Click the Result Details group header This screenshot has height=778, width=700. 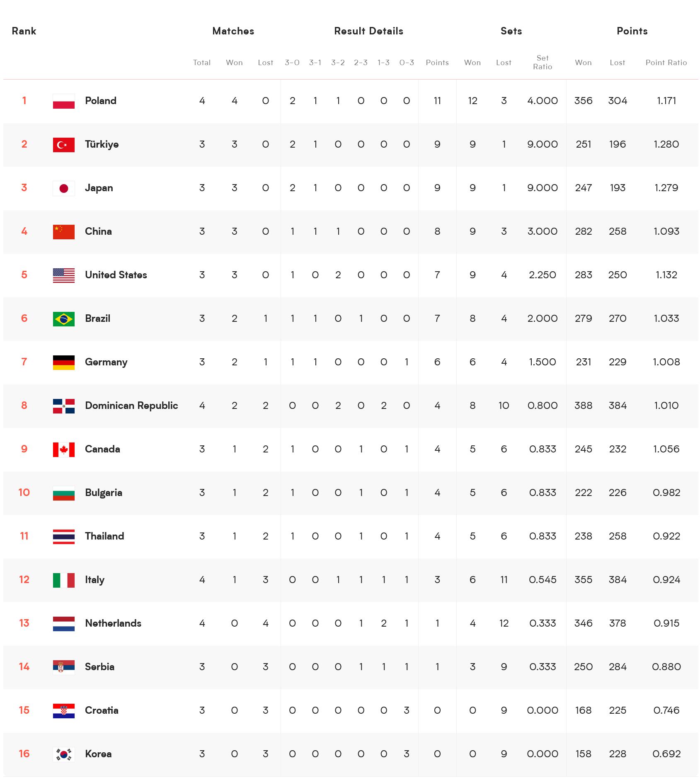(x=368, y=31)
